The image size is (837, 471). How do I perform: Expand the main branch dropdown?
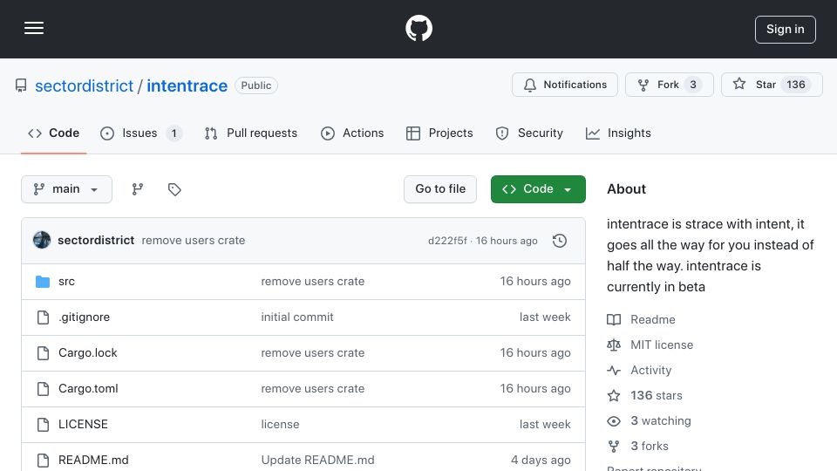[x=67, y=189]
